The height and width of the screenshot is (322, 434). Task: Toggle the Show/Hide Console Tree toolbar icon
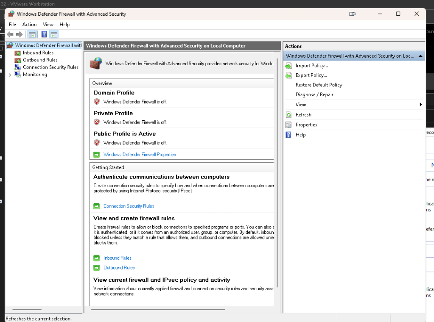(32, 35)
